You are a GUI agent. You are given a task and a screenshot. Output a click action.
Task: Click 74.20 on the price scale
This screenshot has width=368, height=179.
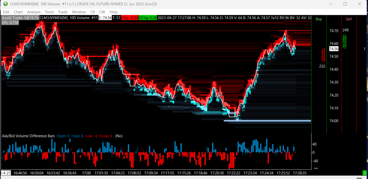(334, 95)
